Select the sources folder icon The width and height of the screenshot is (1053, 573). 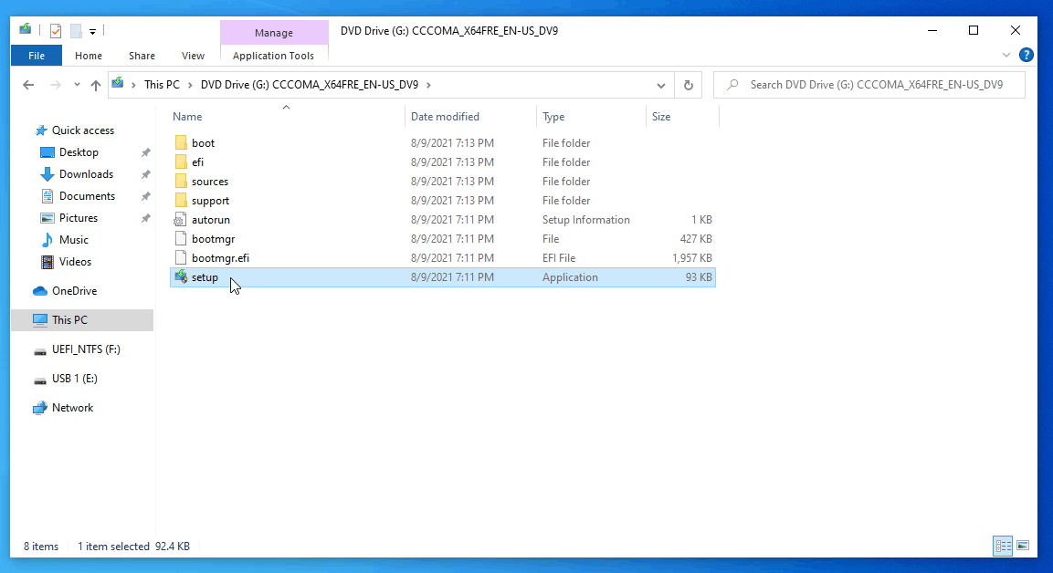(x=181, y=182)
